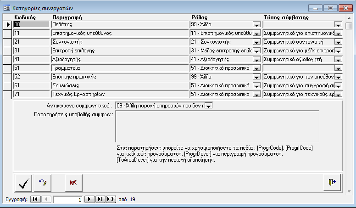Click inside the Παρατηρήσεις υποβολής text area

tap(217, 126)
